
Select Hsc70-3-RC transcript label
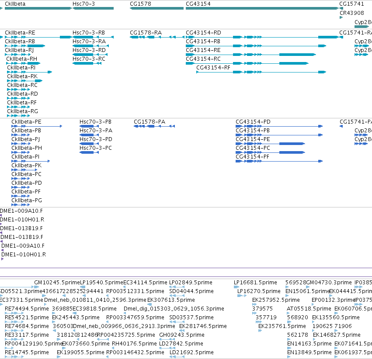tap(89, 59)
